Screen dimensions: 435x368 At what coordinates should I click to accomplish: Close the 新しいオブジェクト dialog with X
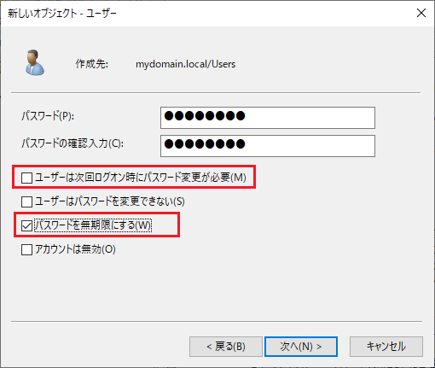(x=421, y=13)
